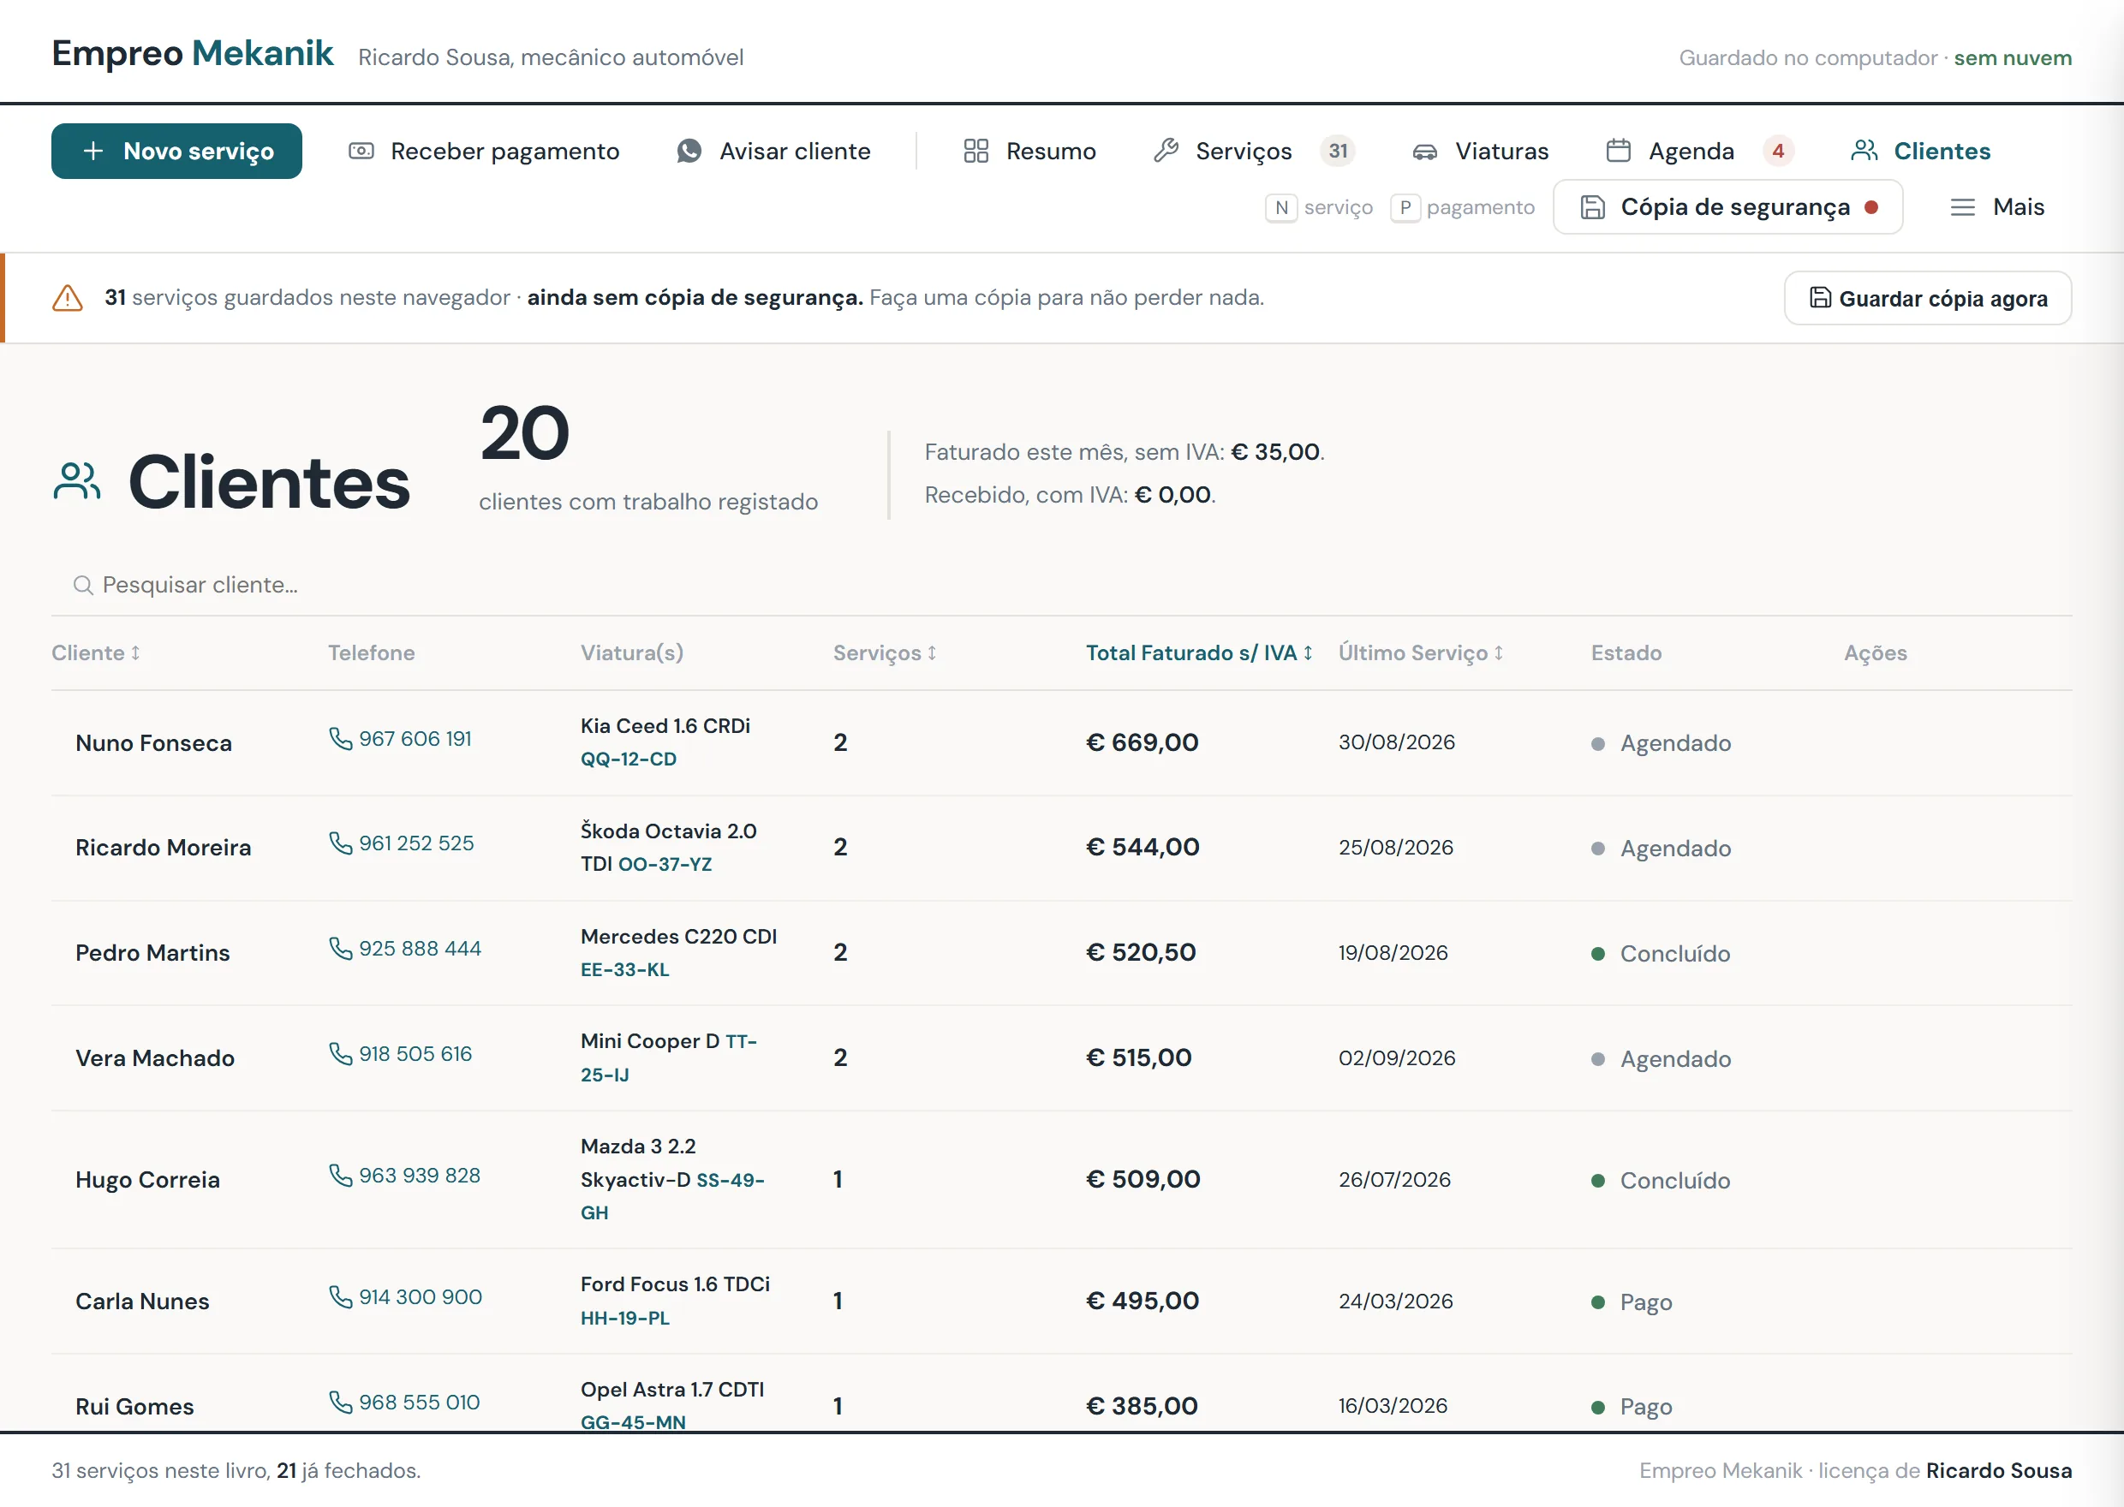Click Pago status for Carla Nunes
This screenshot has width=2124, height=1507.
[x=1632, y=1301]
